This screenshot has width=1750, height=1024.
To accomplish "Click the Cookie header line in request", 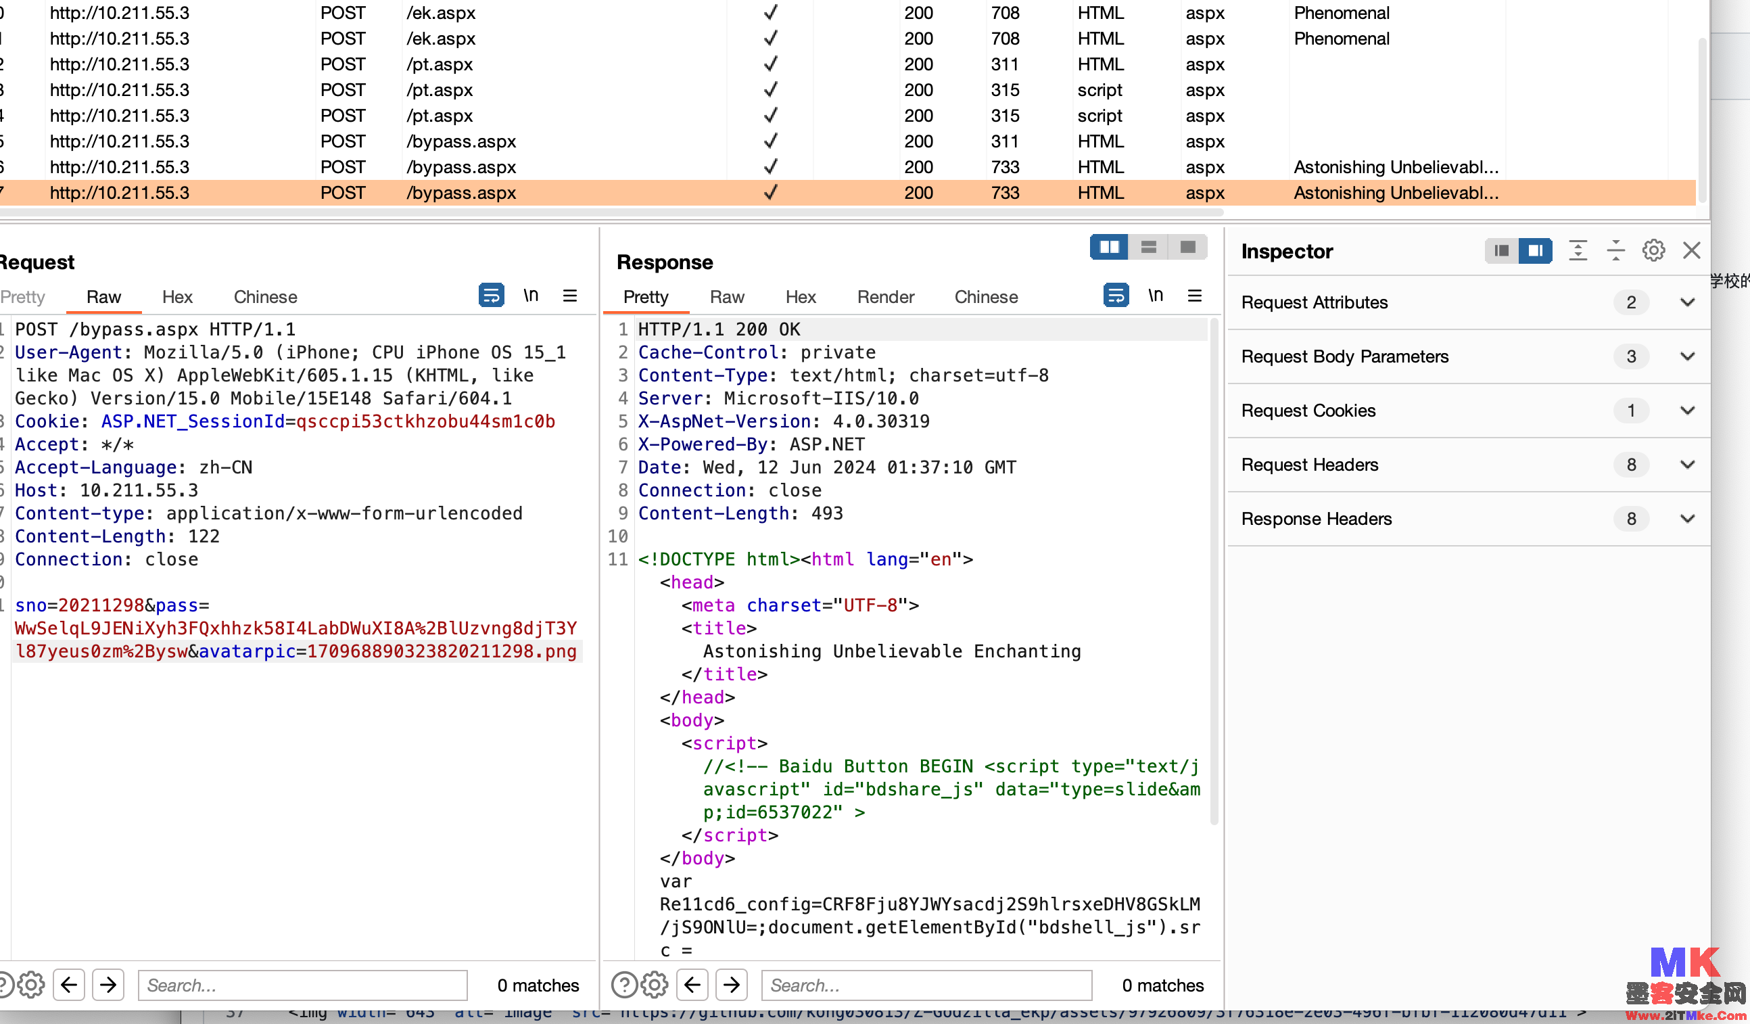I will coord(285,421).
